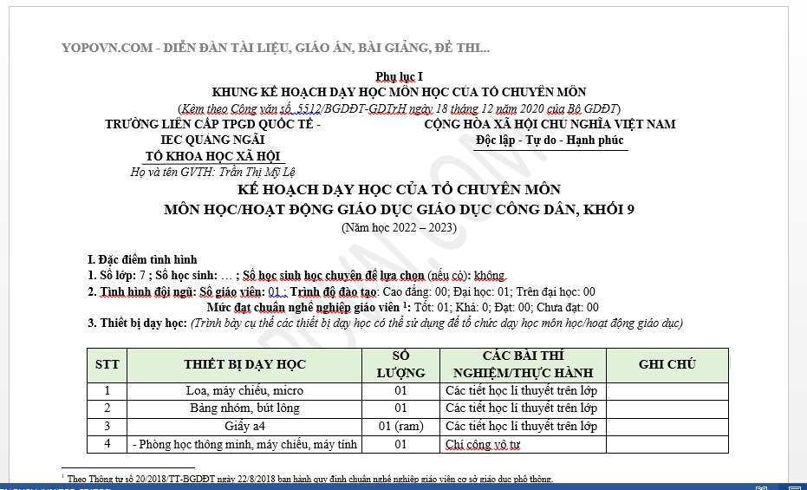
Task: Click the 'Bảng nhóm, bút lông' cell
Action: coord(244,408)
